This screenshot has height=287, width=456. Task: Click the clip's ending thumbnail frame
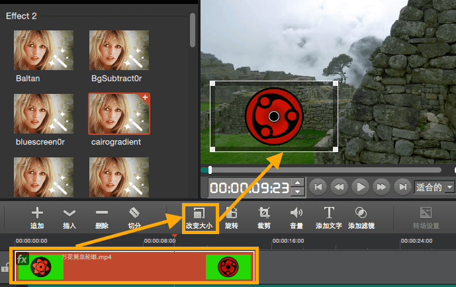click(x=228, y=267)
